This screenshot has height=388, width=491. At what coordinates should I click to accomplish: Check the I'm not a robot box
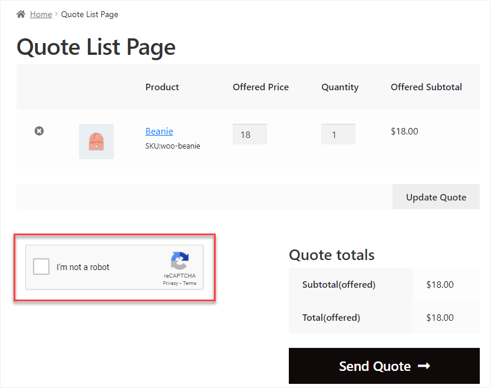[x=41, y=267]
